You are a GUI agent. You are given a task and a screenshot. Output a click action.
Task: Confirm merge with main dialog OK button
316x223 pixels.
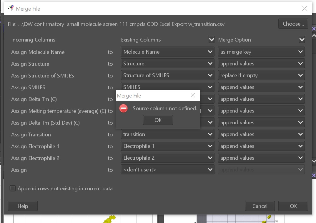[x=293, y=206]
